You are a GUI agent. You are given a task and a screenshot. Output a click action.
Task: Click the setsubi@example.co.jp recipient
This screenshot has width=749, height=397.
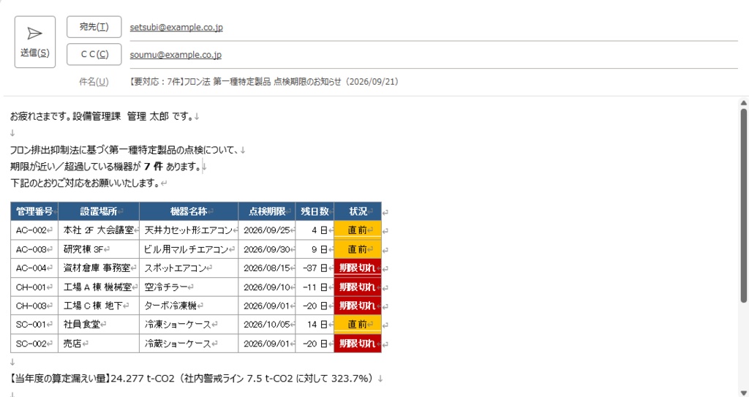[176, 27]
